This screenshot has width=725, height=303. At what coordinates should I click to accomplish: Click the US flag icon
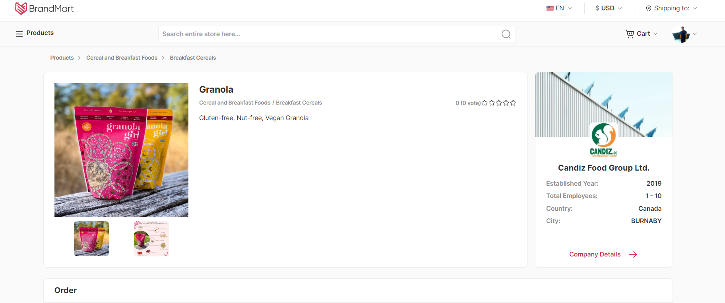pos(550,8)
